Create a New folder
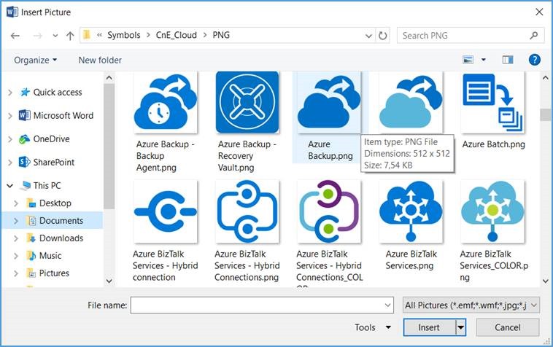 click(x=100, y=61)
